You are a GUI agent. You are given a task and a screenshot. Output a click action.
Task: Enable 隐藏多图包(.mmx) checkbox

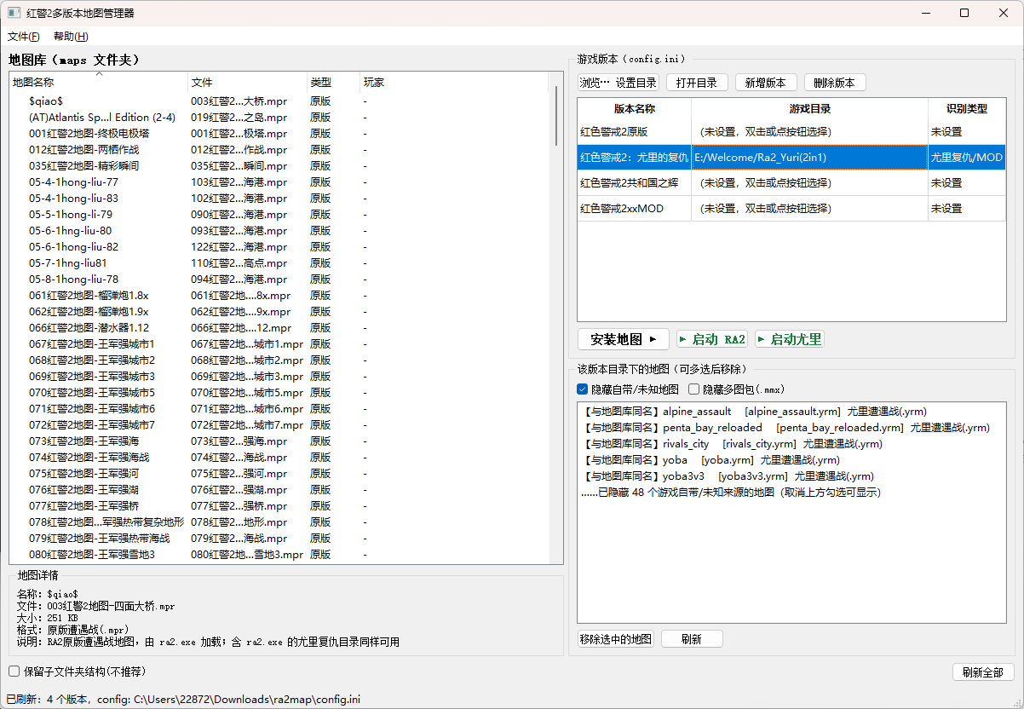[737, 389]
